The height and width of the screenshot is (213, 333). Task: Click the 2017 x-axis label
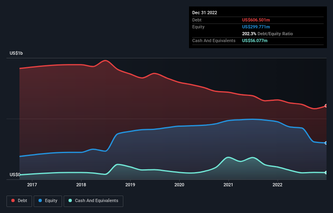tap(32, 185)
